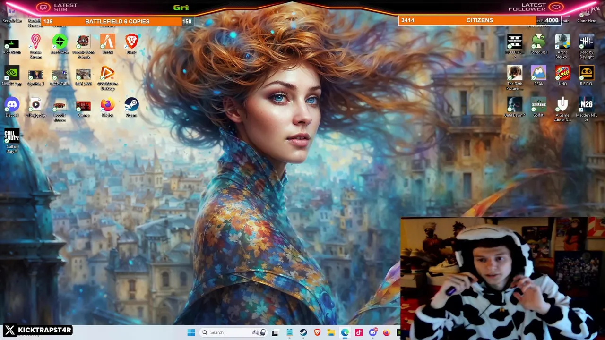This screenshot has width=605, height=340.
Task: Open Discord from the taskbar
Action: tap(372, 332)
